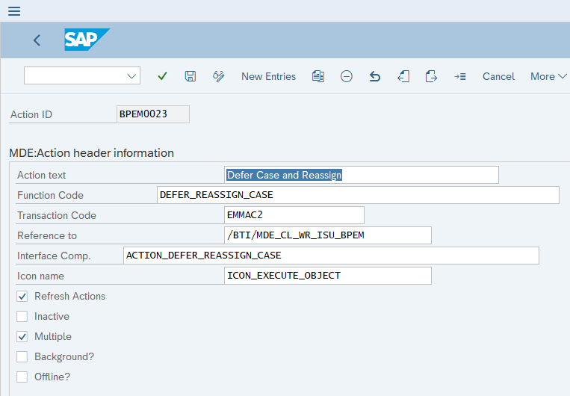Save using the floppy disk icon
The height and width of the screenshot is (396, 570).
click(x=190, y=76)
